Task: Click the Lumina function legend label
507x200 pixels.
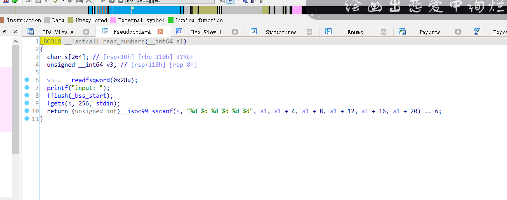Action: tap(200, 20)
